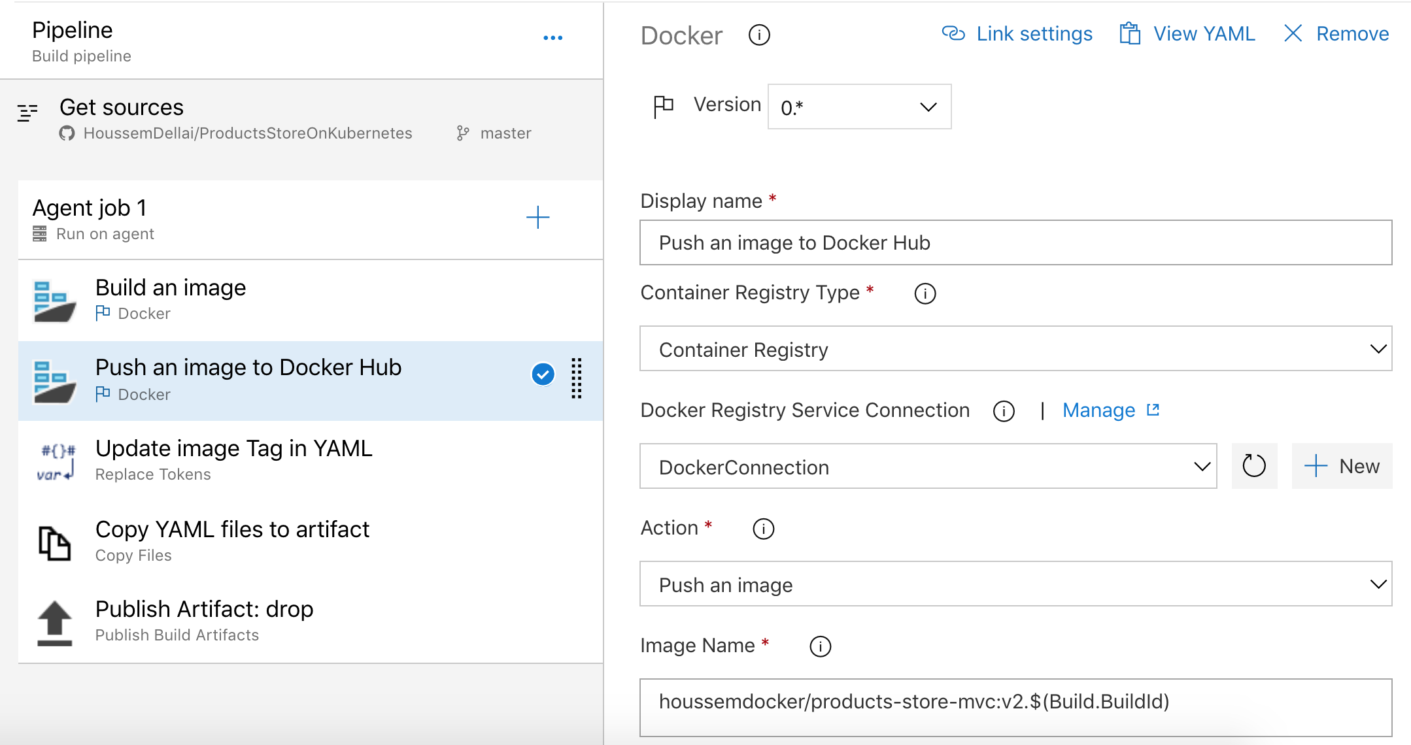Add a task to Agent job 1
The width and height of the screenshot is (1411, 745).
click(537, 218)
